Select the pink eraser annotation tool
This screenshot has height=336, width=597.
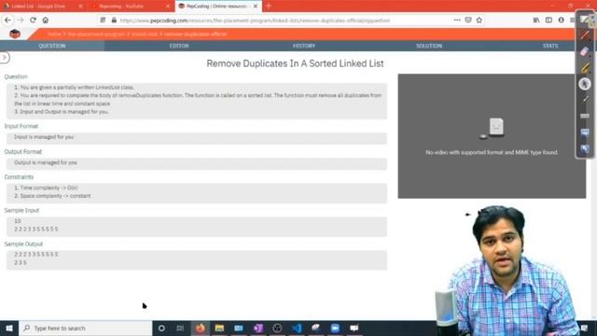coord(585,51)
